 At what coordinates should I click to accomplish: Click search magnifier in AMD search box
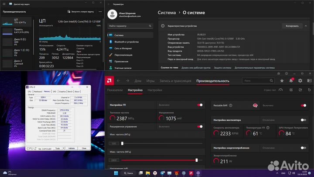(x=271, y=81)
